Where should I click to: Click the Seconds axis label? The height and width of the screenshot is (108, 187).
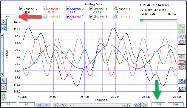pos(101,100)
